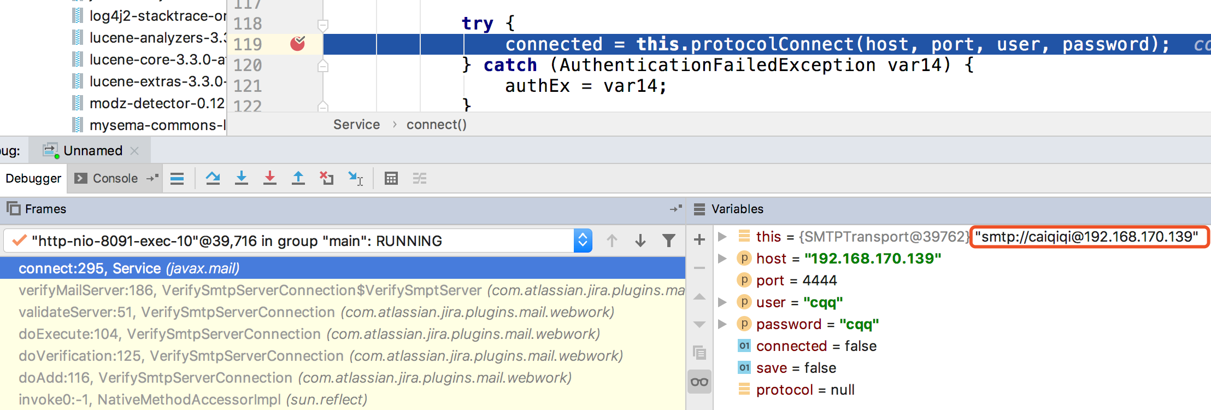Click the fold marker on line 122
Screen dimensions: 1211x410
323,106
